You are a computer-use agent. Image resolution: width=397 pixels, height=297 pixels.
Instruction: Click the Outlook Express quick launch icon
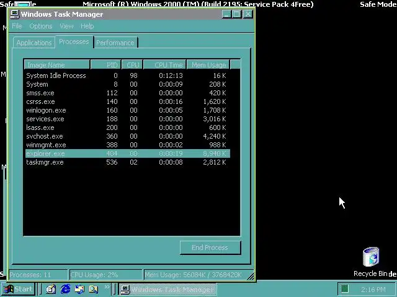click(x=79, y=289)
